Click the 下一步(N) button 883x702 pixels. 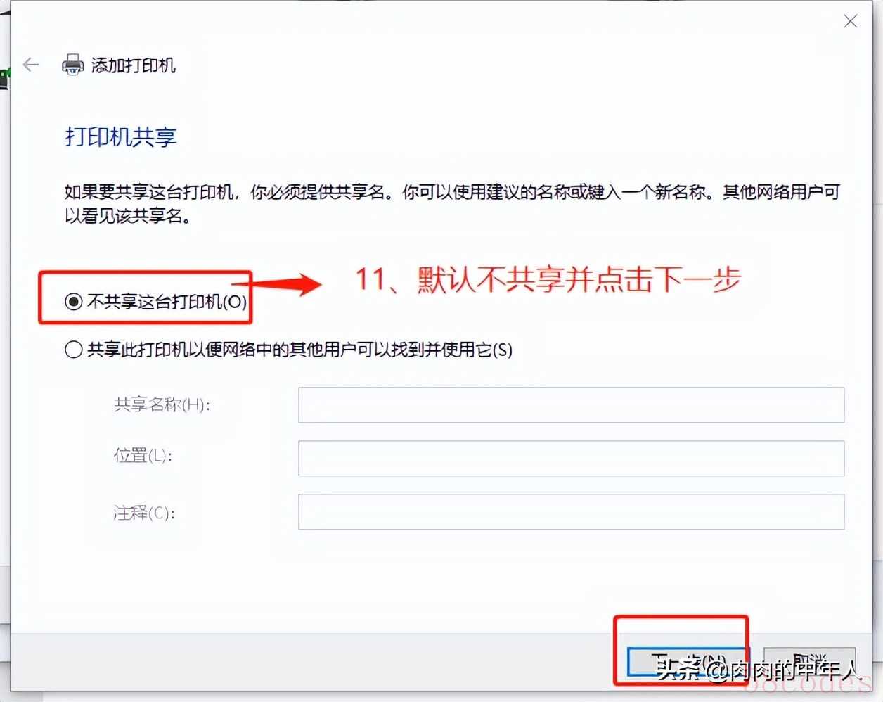pos(686,663)
